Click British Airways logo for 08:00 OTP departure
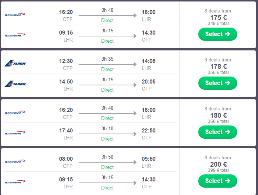258x195 pixels. [15, 161]
